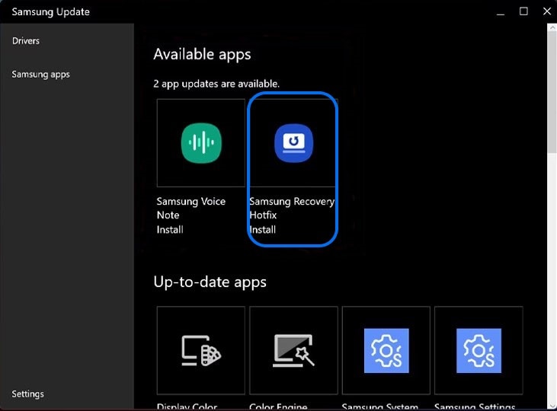Screen dimensions: 557x411
Task: Open the Color Engine app tile
Action: (x=293, y=350)
